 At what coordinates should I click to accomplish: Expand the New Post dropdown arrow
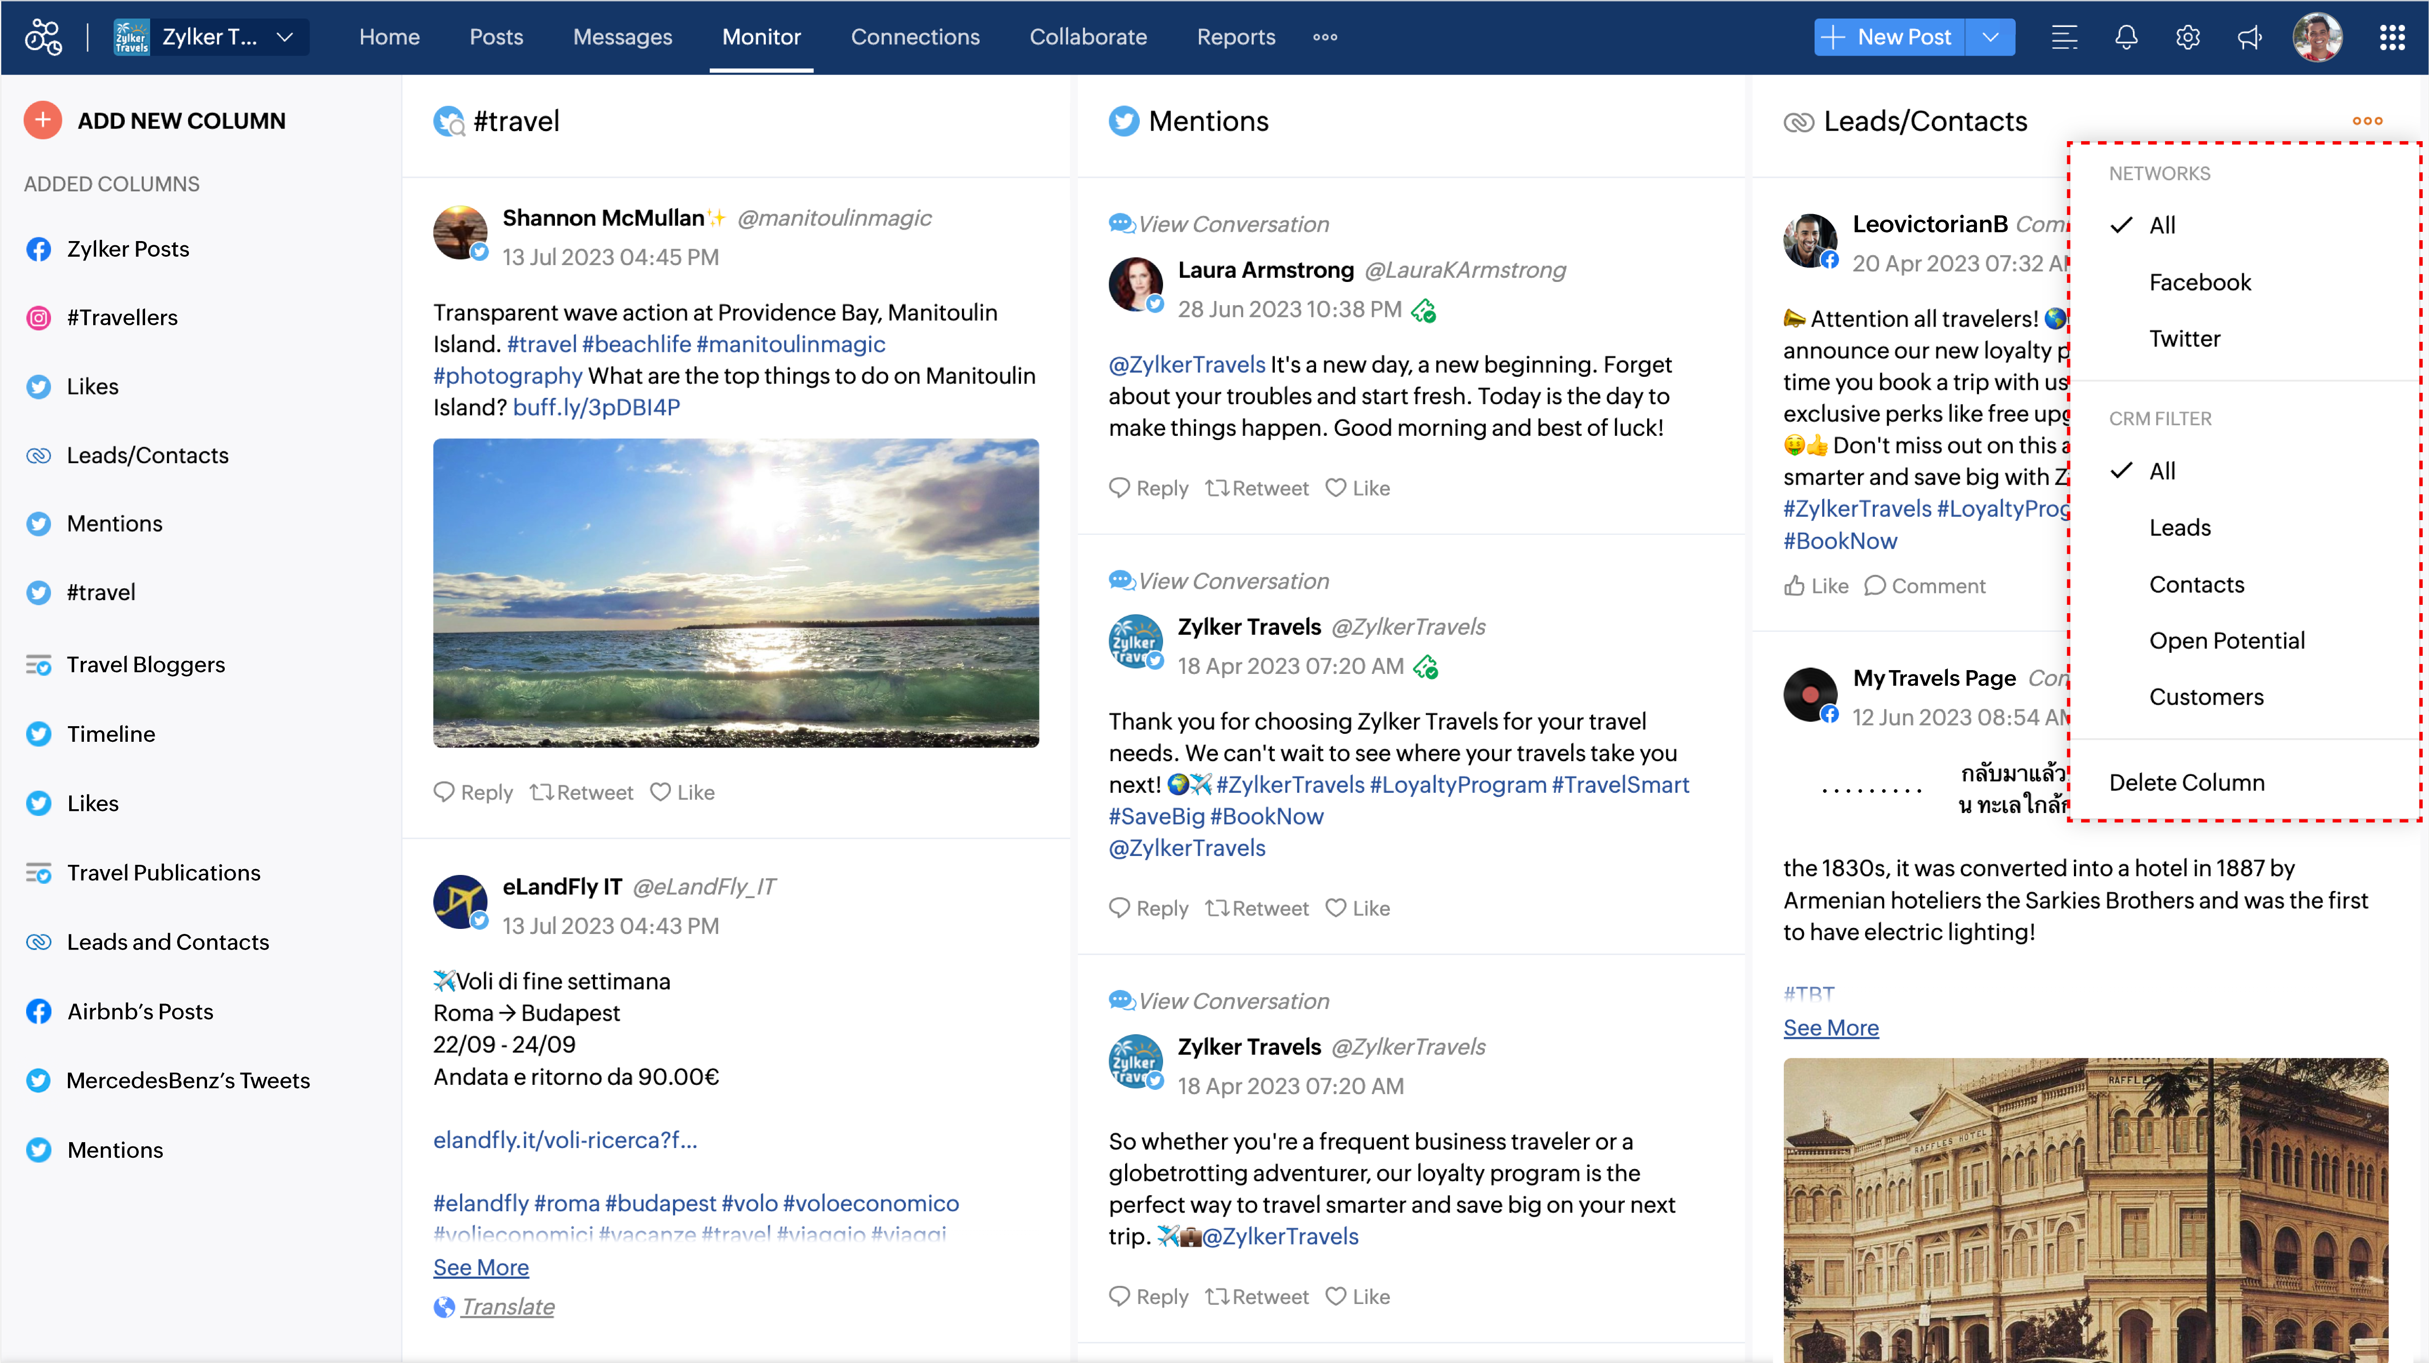1990,37
